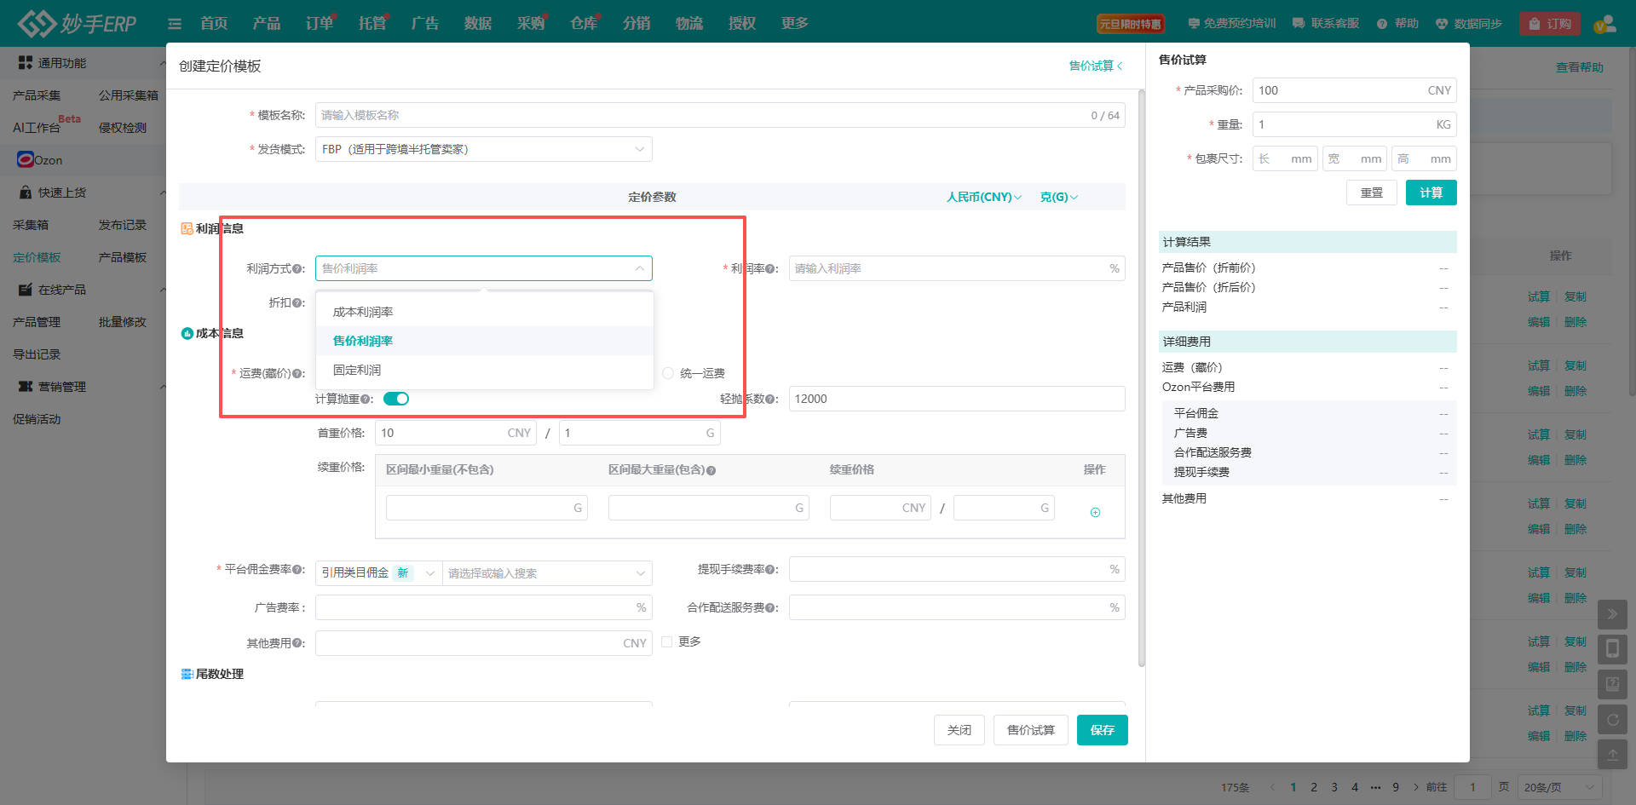Click the 保存 button
The image size is (1636, 805).
[x=1102, y=730]
